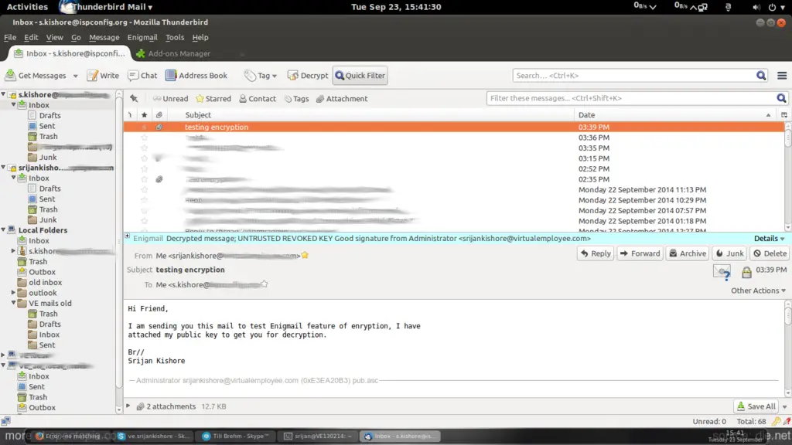Viewport: 792px width, 445px height.
Task: Click the Get Messages icon
Action: pyautogui.click(x=10, y=75)
